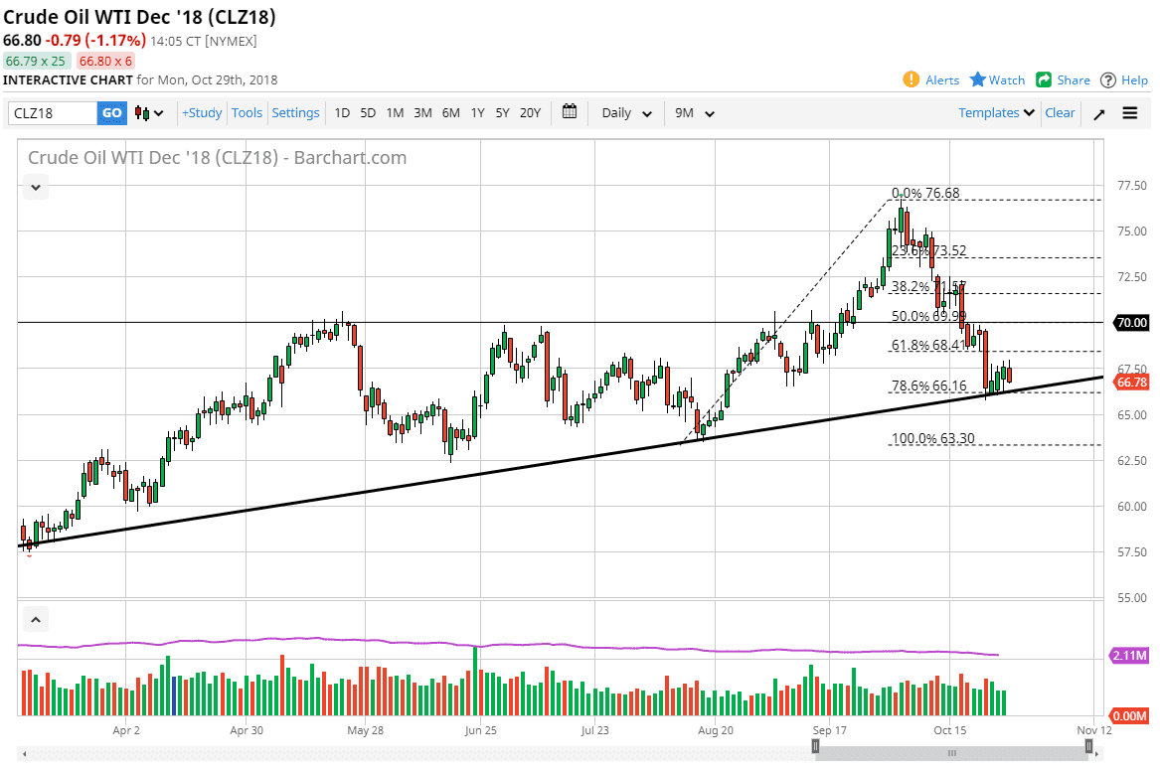Click the CLZ18 symbol input field
Viewport: 1160px width, 772px height.
pyautogui.click(x=50, y=113)
